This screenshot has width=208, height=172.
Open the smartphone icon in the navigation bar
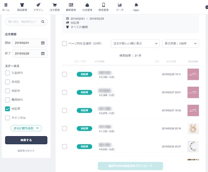coord(104,5)
